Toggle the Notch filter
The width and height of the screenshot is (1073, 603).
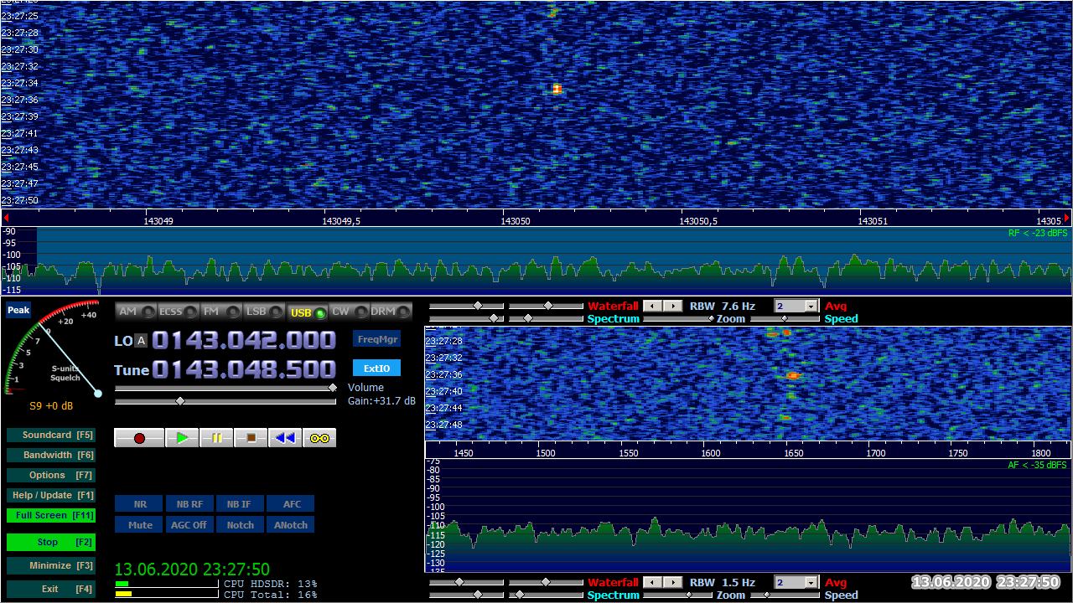coord(240,525)
